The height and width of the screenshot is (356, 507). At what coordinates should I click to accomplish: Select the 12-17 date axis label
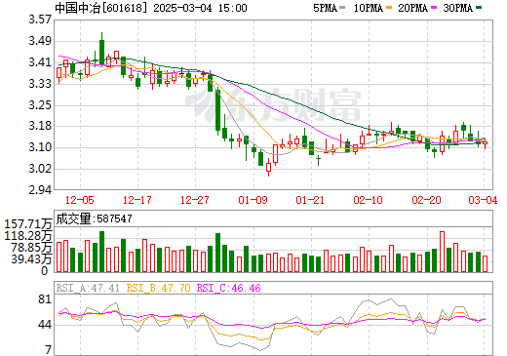137,200
